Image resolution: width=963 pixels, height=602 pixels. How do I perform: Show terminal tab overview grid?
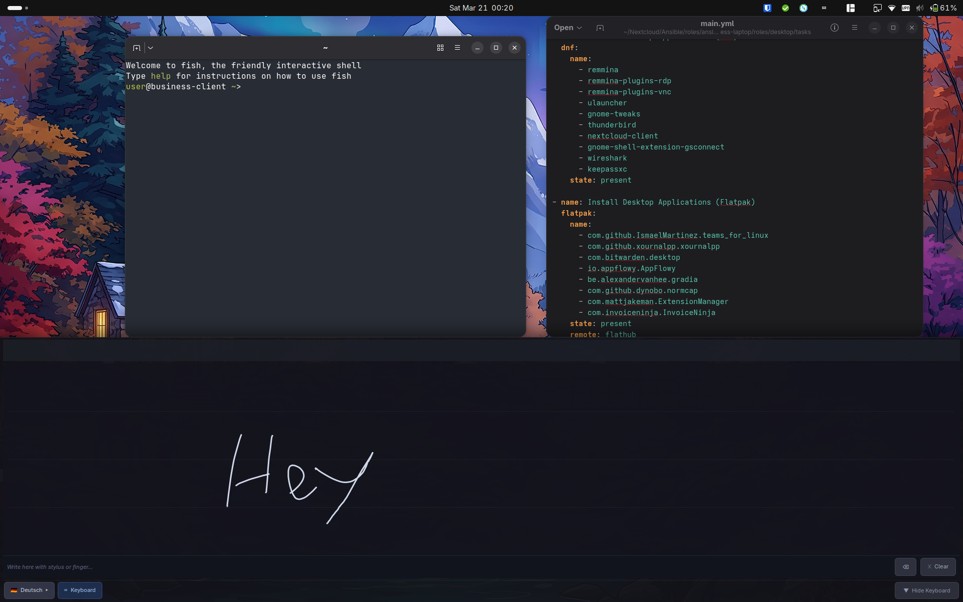pyautogui.click(x=440, y=48)
